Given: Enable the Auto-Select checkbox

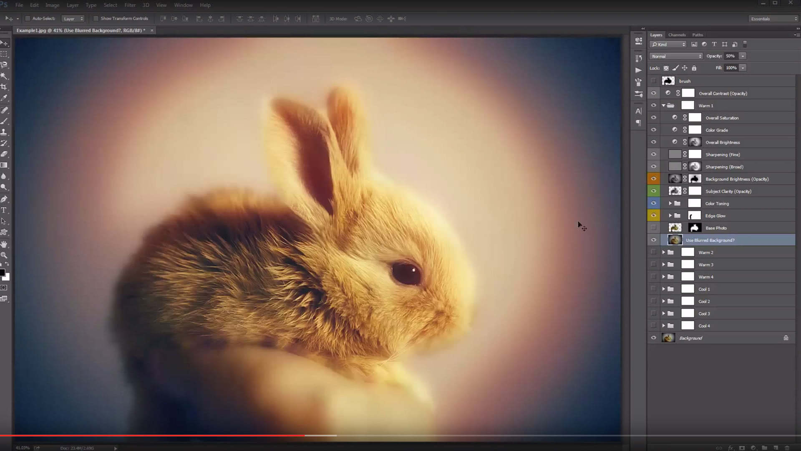Looking at the screenshot, I should tap(28, 18).
